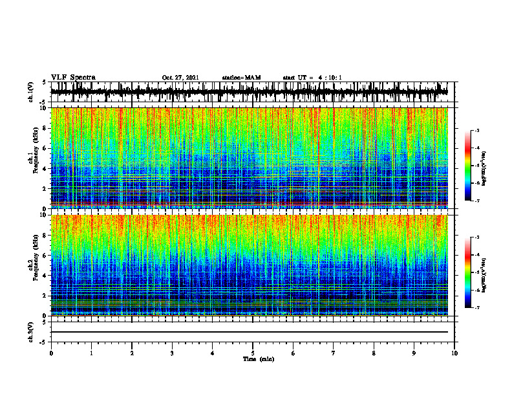The image size is (512, 396).
Task: Click the 'ch.1(V)' axis label
Action: coord(31,92)
